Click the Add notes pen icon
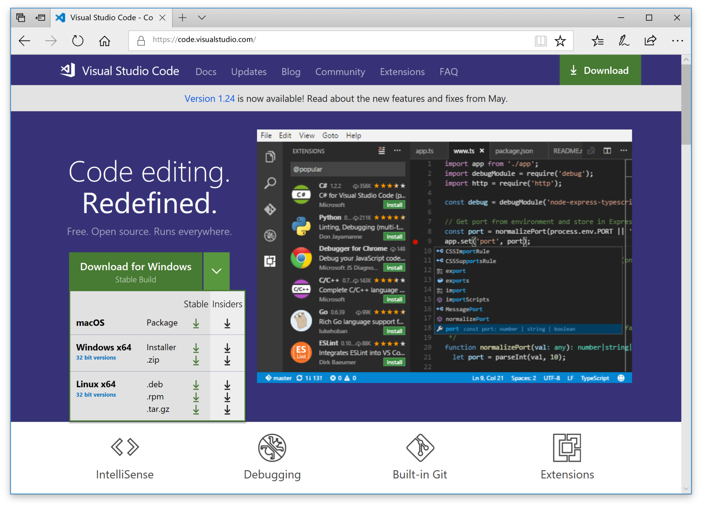Viewport: 702px width, 507px height. 624,41
